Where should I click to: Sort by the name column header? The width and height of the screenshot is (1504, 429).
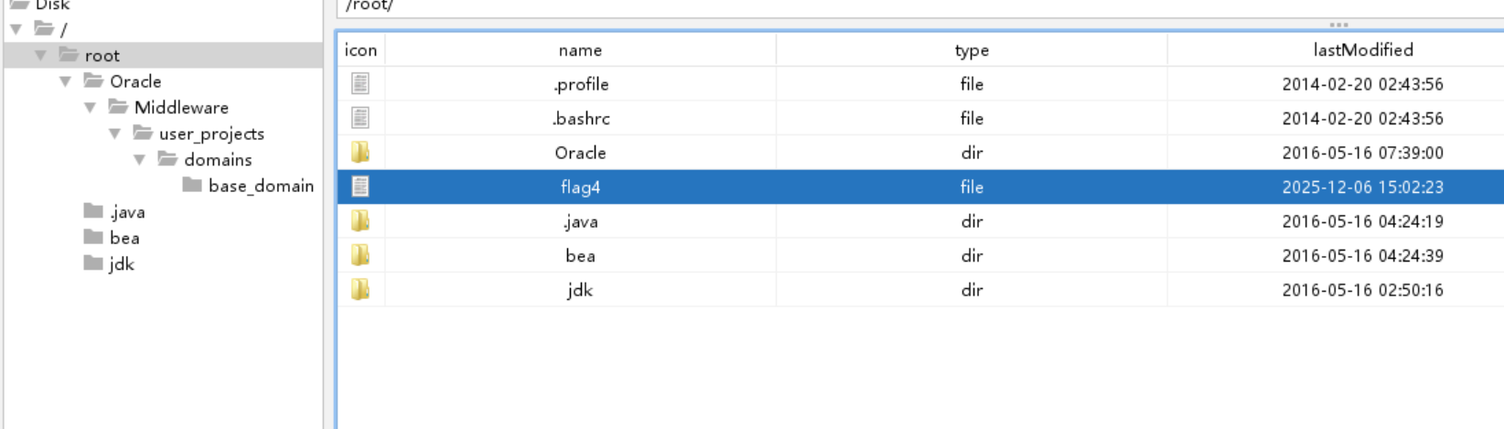(580, 50)
